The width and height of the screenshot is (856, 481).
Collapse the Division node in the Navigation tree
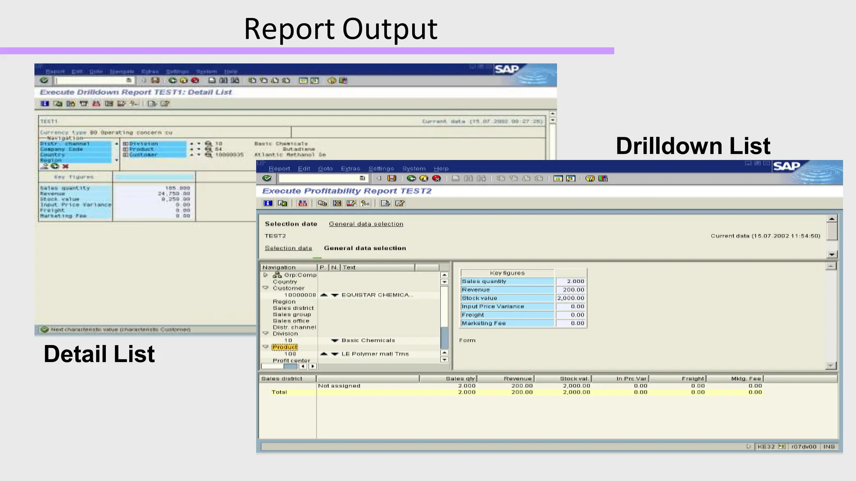point(265,334)
